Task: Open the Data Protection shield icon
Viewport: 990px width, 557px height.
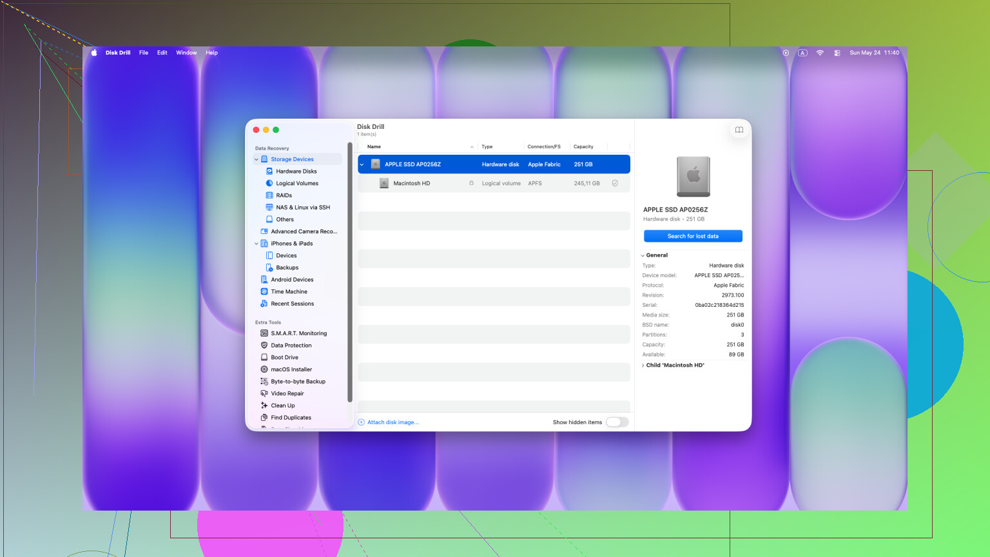Action: [264, 346]
